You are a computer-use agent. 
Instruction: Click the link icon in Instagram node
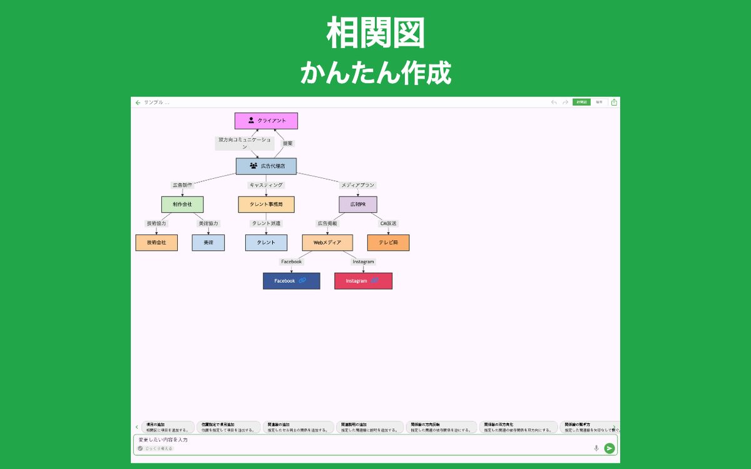375,281
